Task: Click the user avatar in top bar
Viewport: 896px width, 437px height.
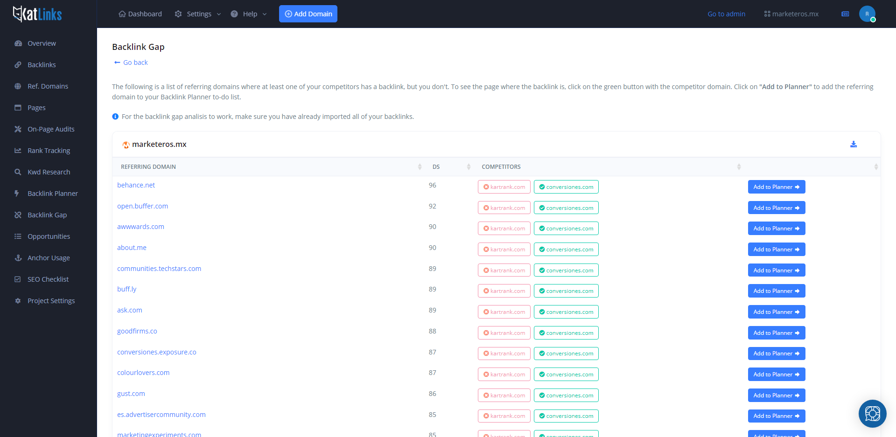Action: 867,14
